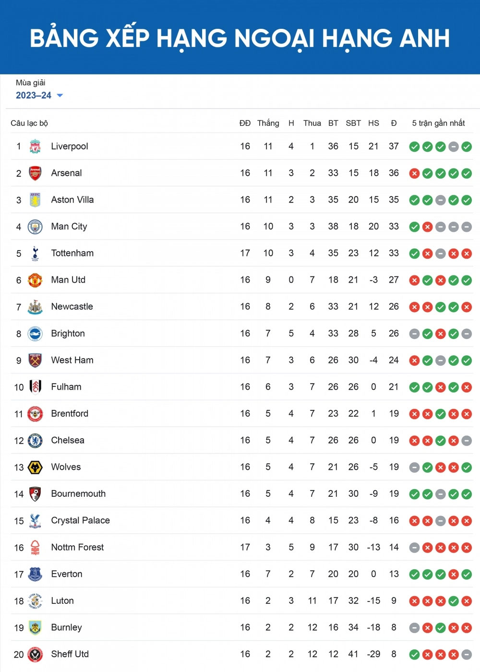Click the Wolves club crest
This screenshot has width=480, height=672.
coord(35,468)
